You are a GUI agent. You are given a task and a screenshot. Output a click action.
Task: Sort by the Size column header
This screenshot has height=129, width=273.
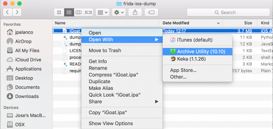pos(240,23)
